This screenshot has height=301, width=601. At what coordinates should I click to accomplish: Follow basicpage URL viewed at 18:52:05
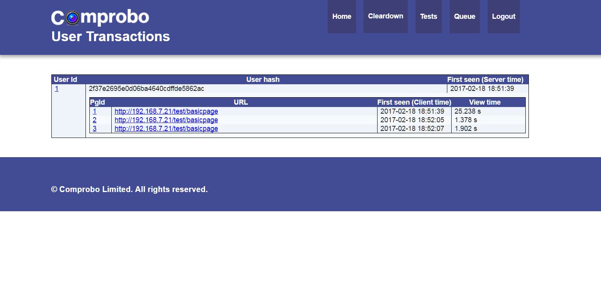[x=166, y=120]
